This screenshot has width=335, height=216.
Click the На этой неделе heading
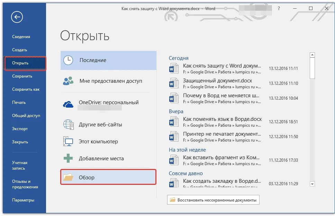coord(187,150)
